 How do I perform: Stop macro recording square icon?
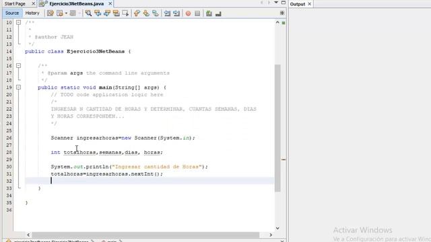[197, 13]
